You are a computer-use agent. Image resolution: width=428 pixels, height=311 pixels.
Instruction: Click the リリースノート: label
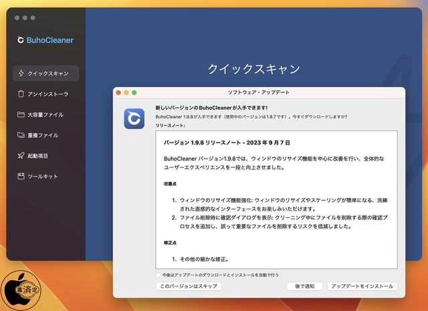[x=171, y=125]
